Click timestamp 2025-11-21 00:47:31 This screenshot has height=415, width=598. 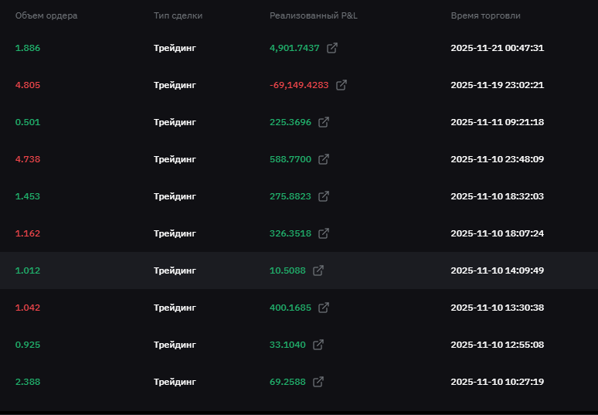tap(497, 48)
